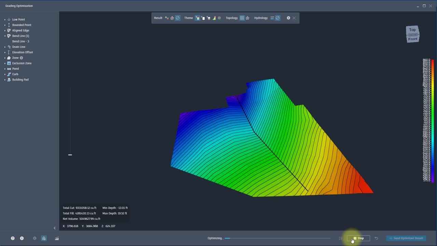
Task: Click the Zone polygon icon
Action: pos(9,58)
